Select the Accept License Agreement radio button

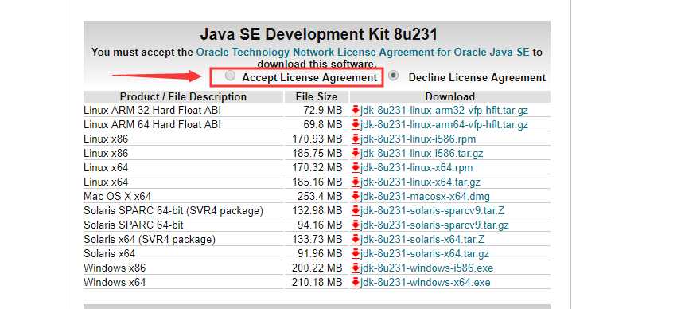point(231,76)
